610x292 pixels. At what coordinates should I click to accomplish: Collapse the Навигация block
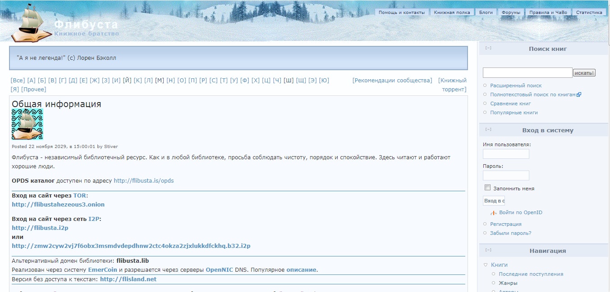(488, 250)
